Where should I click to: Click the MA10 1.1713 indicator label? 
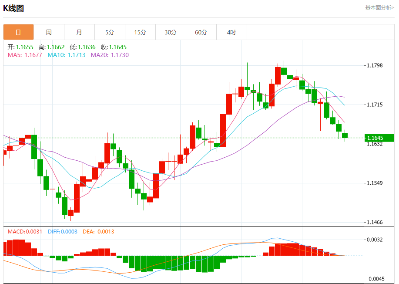(67, 55)
